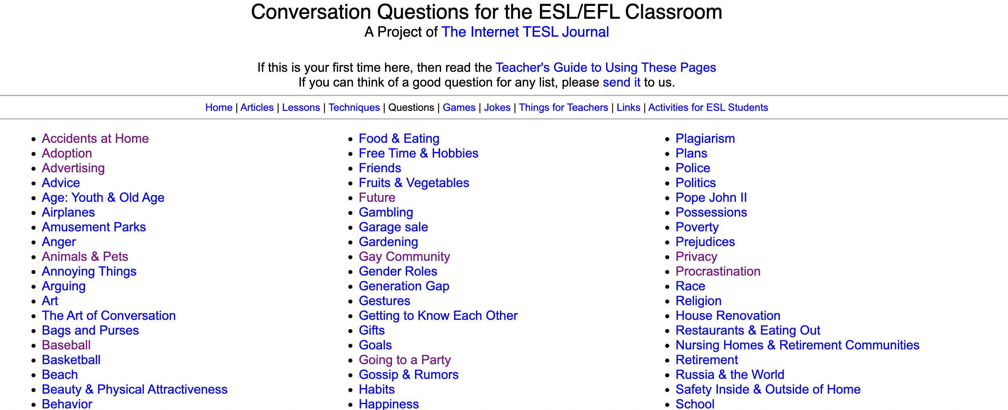
Task: Choose the Gossip & Rumors topic
Action: tap(409, 375)
